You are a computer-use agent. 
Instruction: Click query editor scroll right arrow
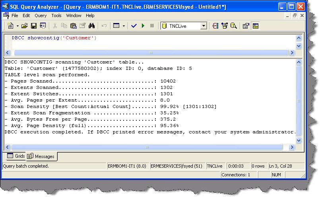tap(292, 52)
